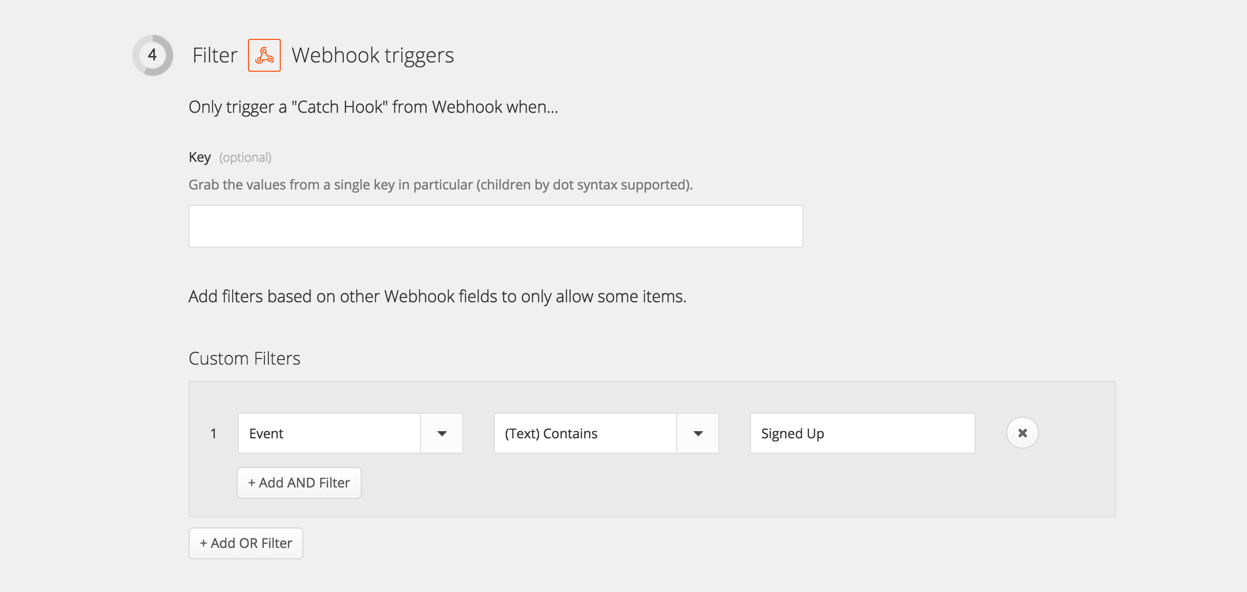Click into the Signed Up value field
Viewport: 1247px width, 592px height.
pos(863,433)
